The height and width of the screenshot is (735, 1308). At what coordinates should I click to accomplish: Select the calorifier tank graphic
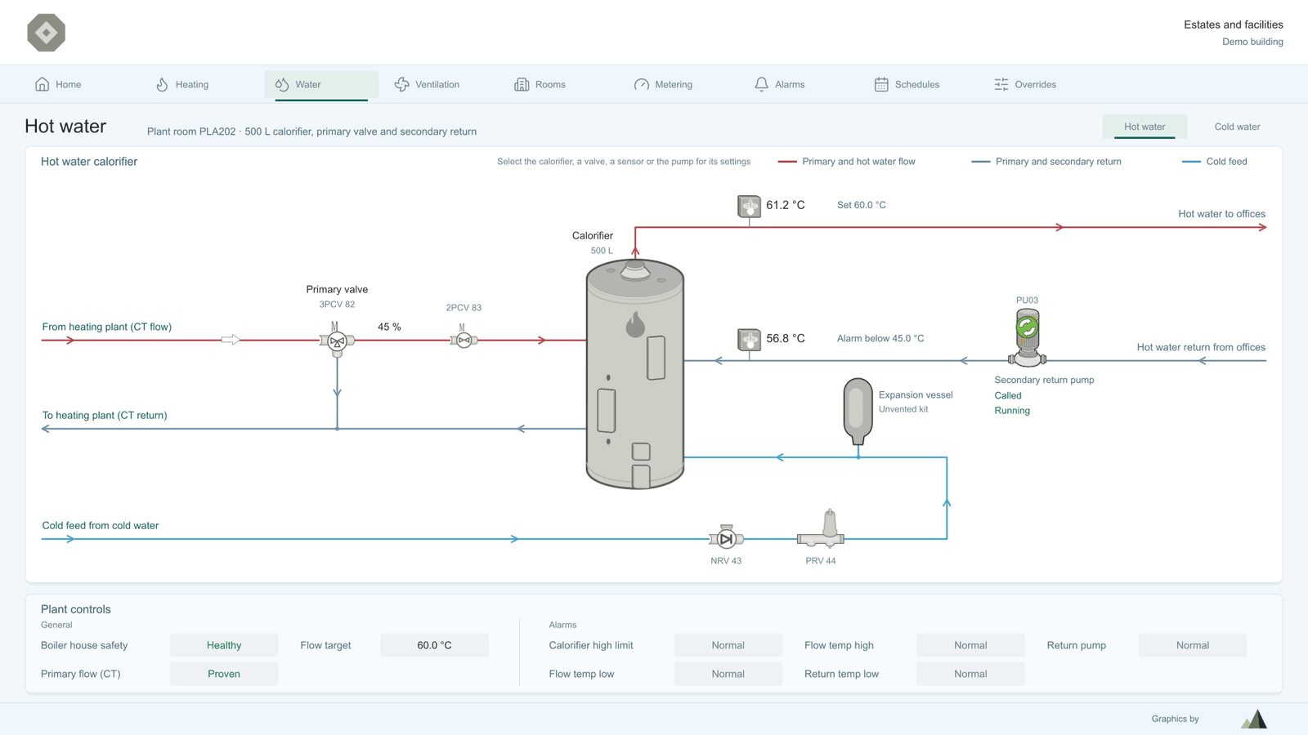[635, 374]
